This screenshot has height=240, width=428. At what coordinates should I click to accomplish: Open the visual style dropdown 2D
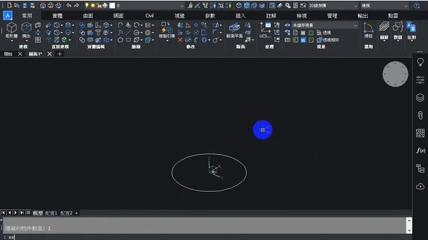tap(333, 5)
